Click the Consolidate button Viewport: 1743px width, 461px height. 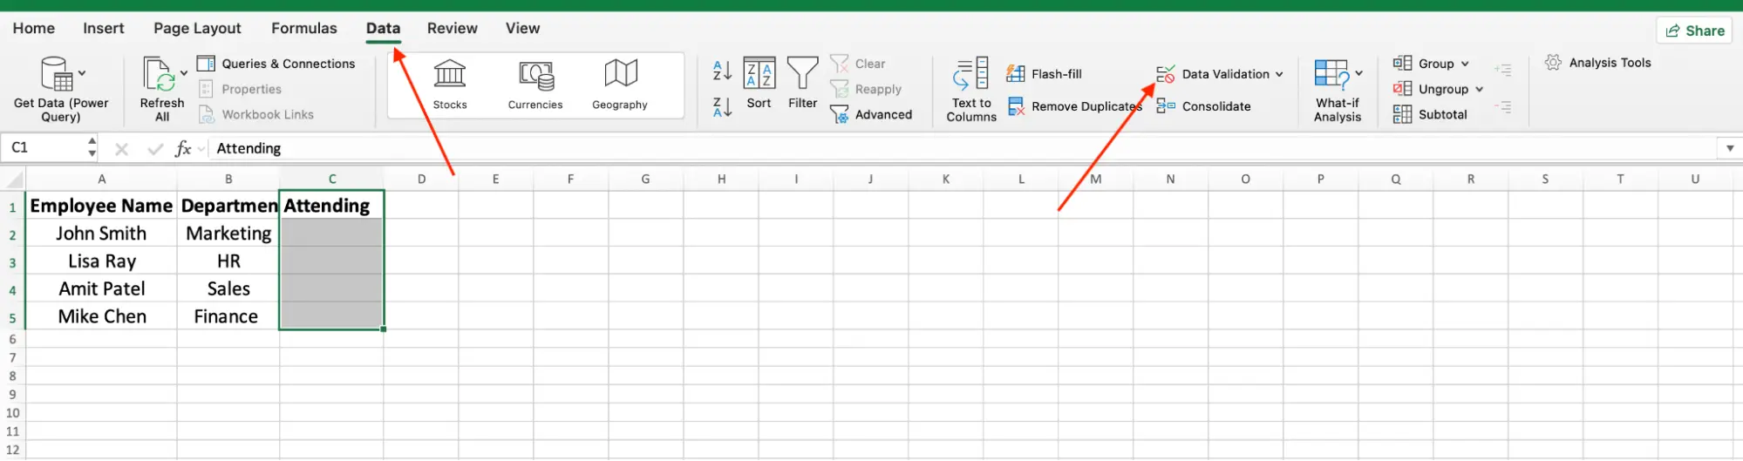point(1203,106)
